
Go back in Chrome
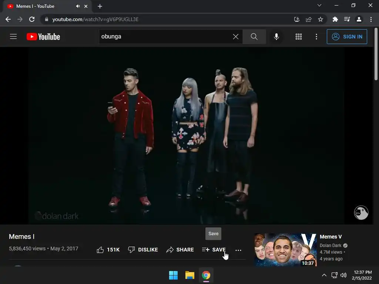[x=8, y=19]
